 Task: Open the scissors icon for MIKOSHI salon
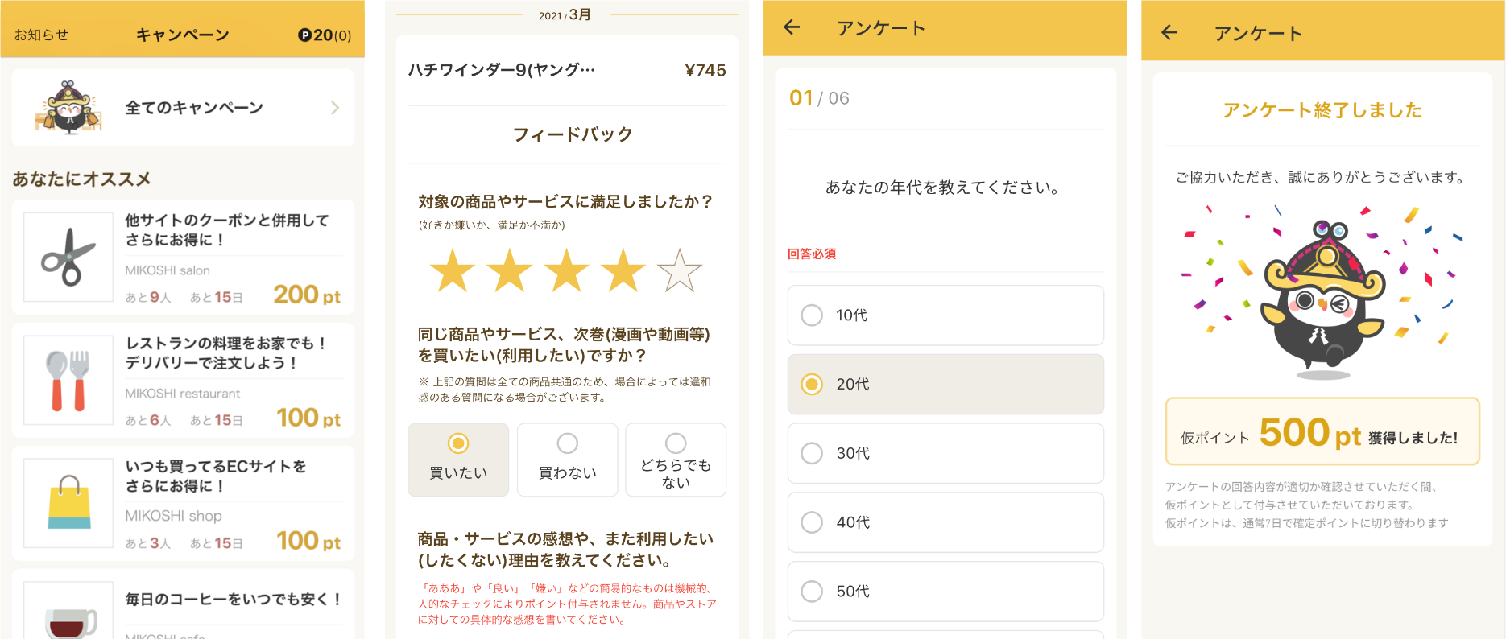pyautogui.click(x=68, y=257)
